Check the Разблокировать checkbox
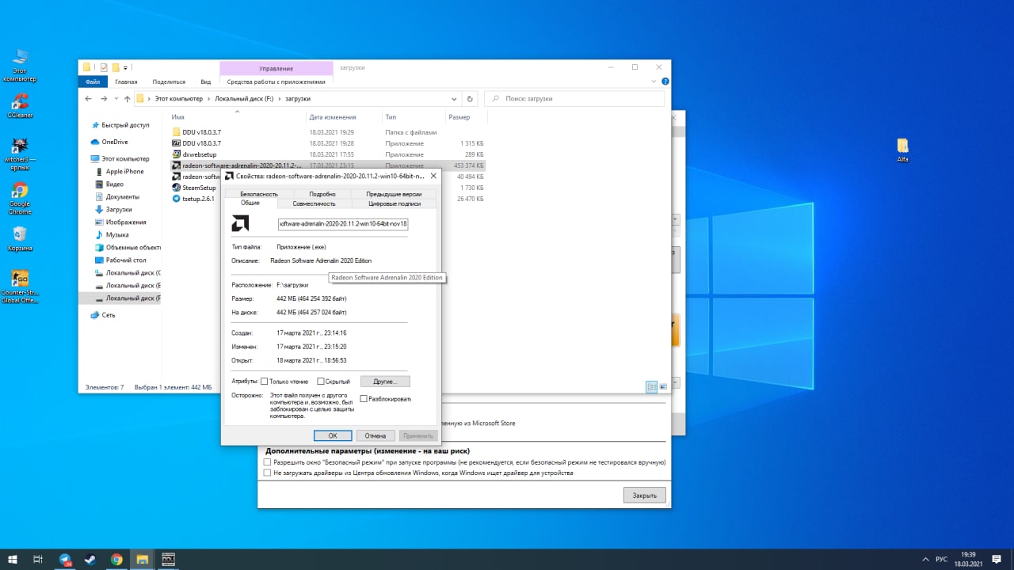Image resolution: width=1014 pixels, height=570 pixels. [364, 399]
